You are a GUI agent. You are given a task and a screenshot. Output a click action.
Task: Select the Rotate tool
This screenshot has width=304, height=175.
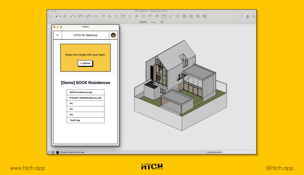point(116,16)
